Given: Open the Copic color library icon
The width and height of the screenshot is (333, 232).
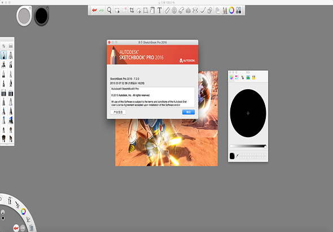Looking at the screenshot, I should click(x=239, y=10).
